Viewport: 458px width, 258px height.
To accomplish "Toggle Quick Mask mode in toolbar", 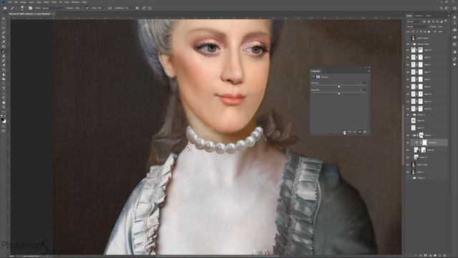I will pos(4,126).
